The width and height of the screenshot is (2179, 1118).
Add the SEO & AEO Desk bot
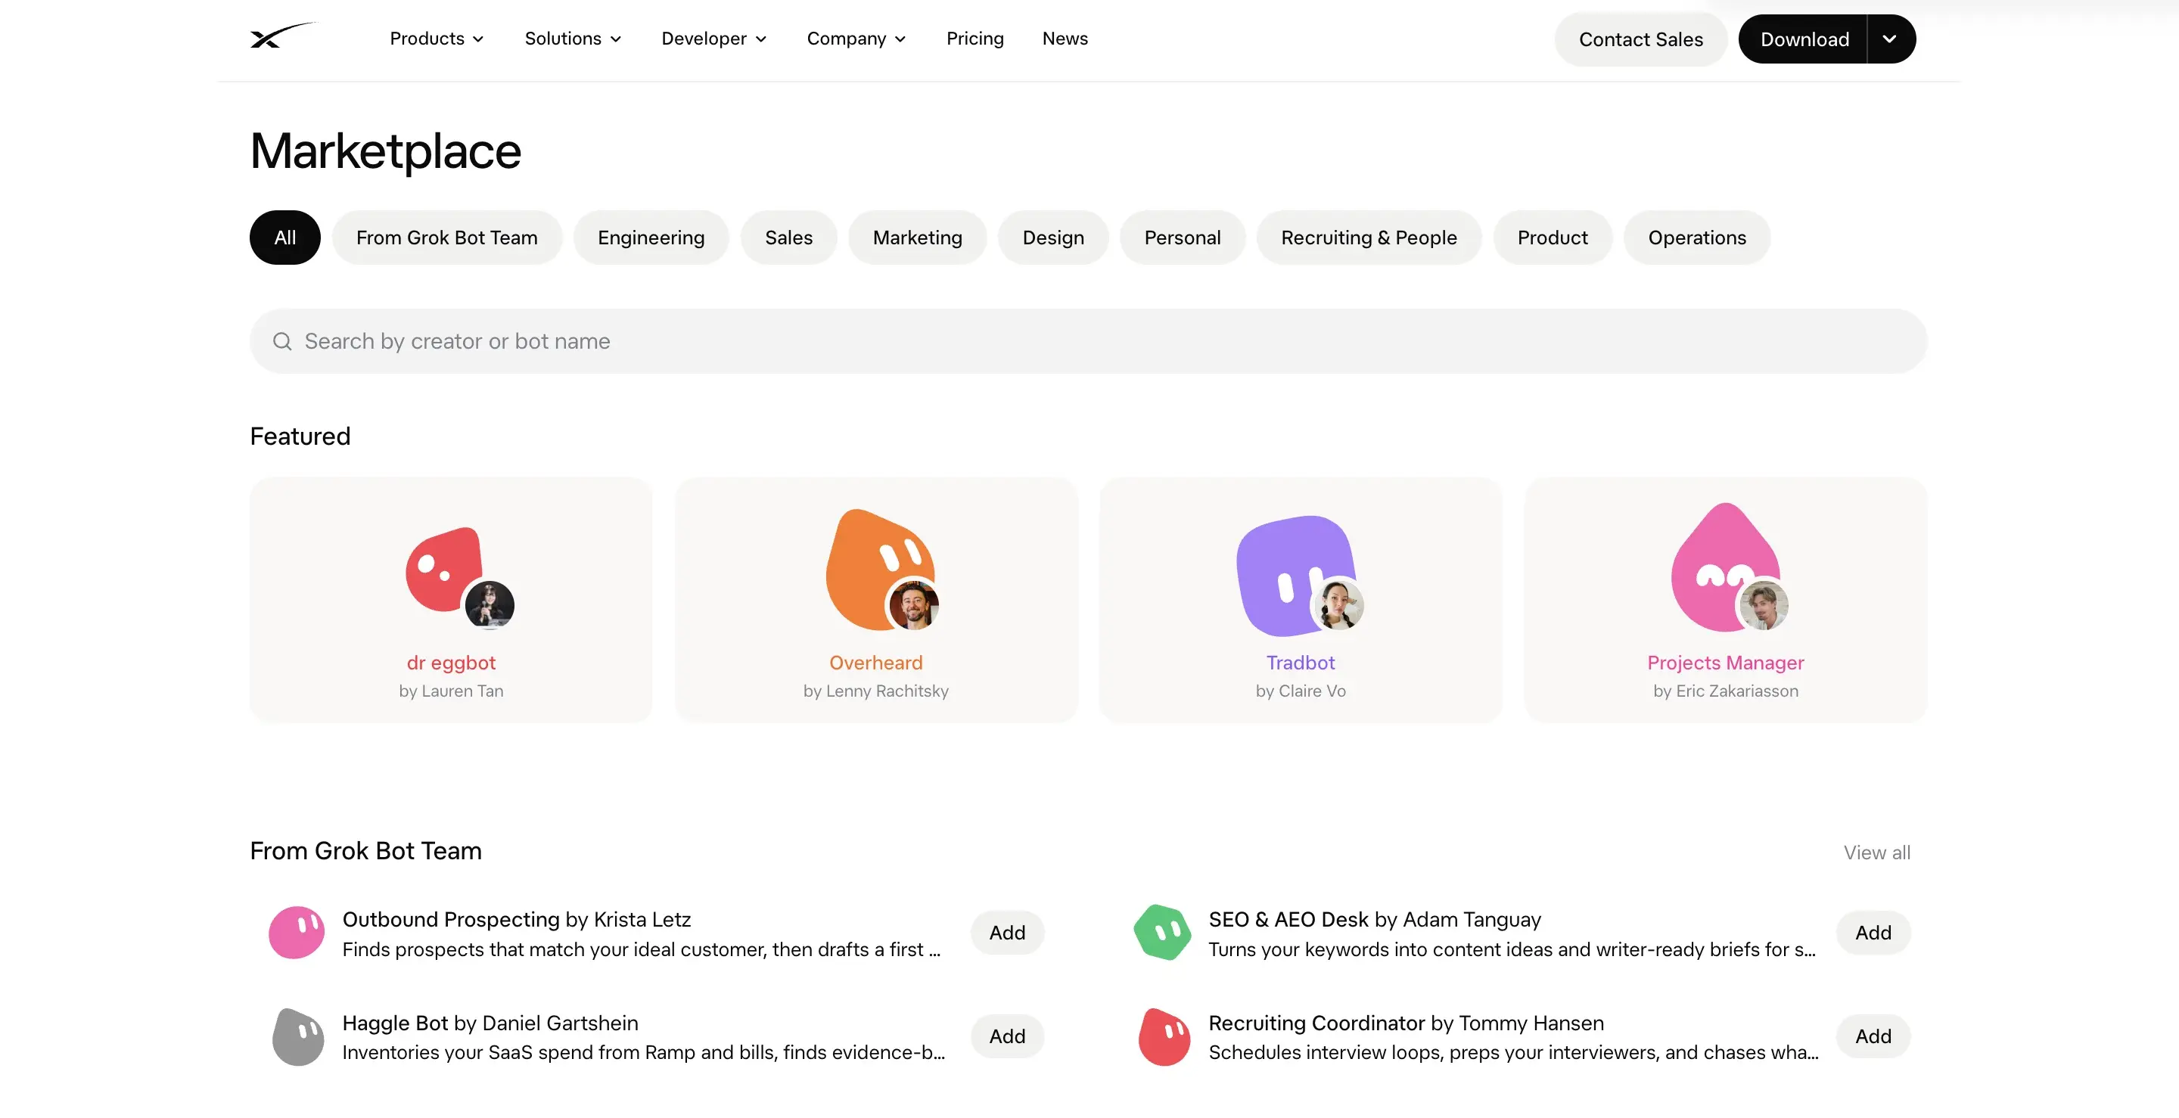[x=1873, y=933]
